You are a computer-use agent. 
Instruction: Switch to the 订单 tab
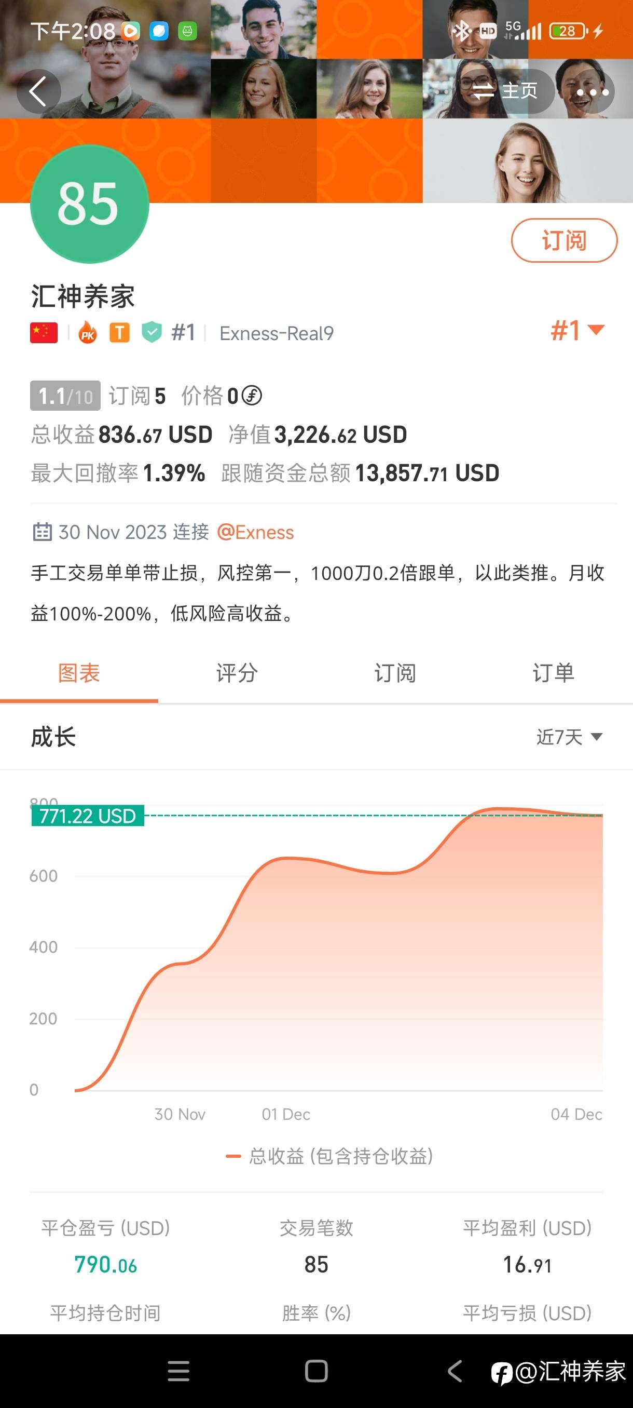[553, 673]
